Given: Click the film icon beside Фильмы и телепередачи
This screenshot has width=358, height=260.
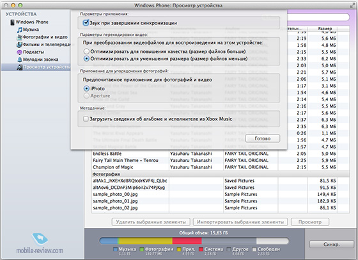Looking at the screenshot, I should [x=20, y=45].
